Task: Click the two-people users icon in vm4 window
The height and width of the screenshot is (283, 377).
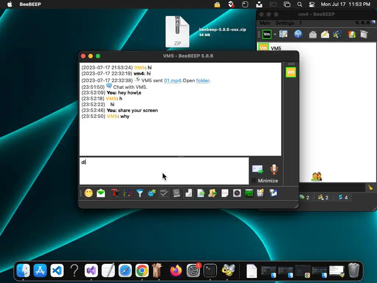Action: pos(317,177)
